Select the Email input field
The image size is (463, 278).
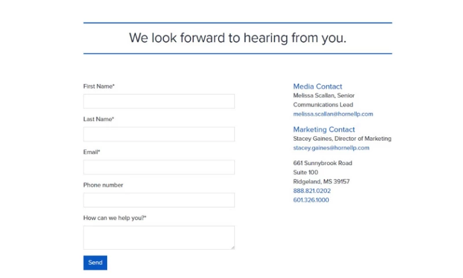(159, 167)
